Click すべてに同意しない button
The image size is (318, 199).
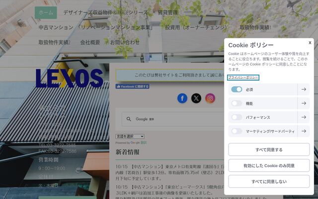[269, 181]
